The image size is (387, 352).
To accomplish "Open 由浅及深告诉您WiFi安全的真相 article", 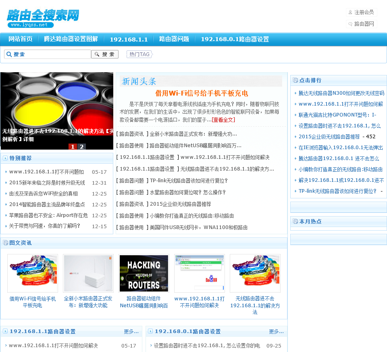I will point(44,194).
